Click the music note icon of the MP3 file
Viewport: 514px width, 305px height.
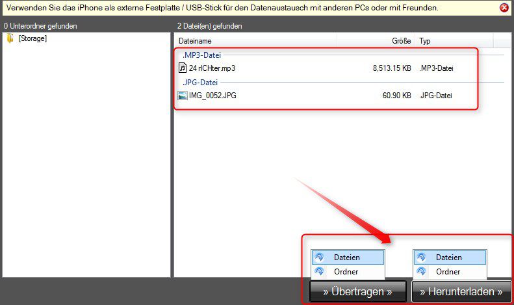(x=183, y=68)
